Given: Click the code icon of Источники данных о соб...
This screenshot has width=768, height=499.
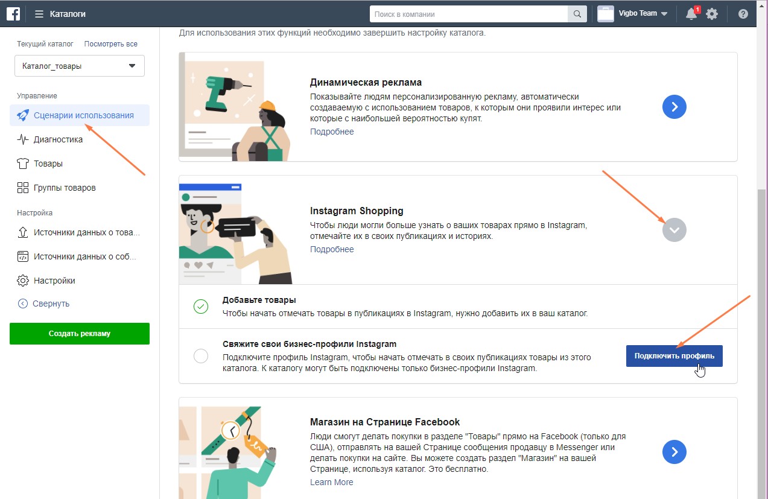Looking at the screenshot, I should point(23,256).
